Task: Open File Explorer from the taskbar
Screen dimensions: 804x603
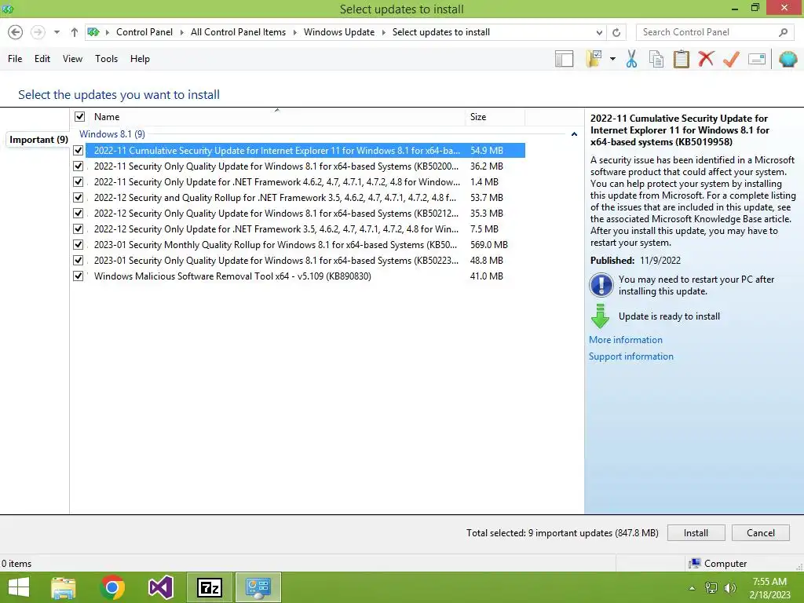Action: coord(63,587)
